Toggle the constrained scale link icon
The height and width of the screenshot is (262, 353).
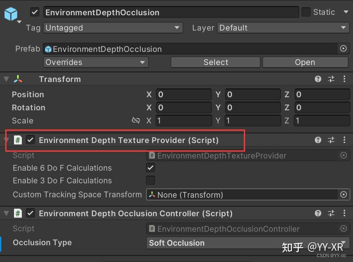[x=136, y=121]
